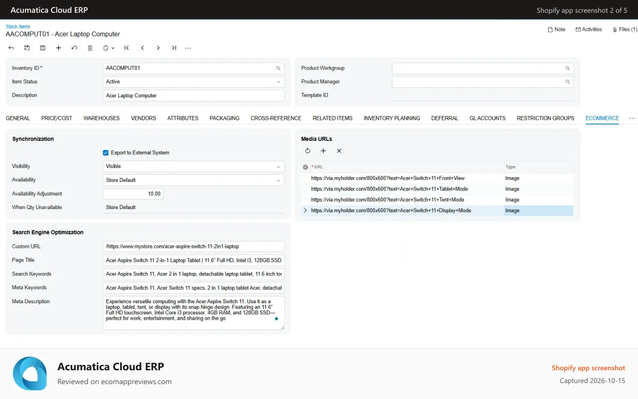
Task: Delete the stock item with the trash icon
Action: (90, 48)
